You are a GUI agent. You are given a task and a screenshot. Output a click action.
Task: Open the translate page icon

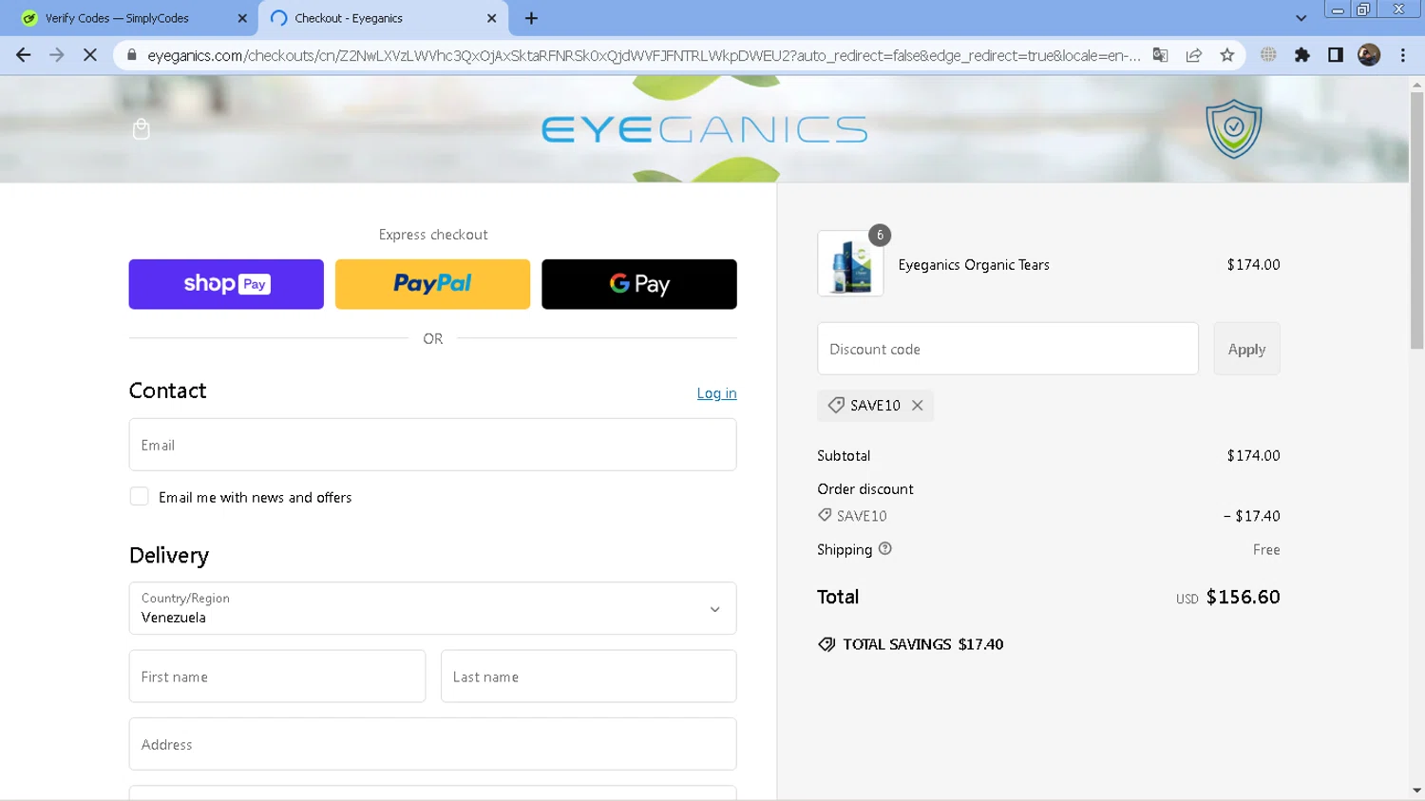[x=1160, y=55]
